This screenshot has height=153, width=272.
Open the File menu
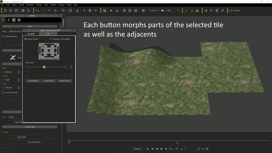(3, 5)
